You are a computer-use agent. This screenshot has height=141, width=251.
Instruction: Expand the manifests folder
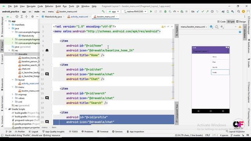point(9,25)
